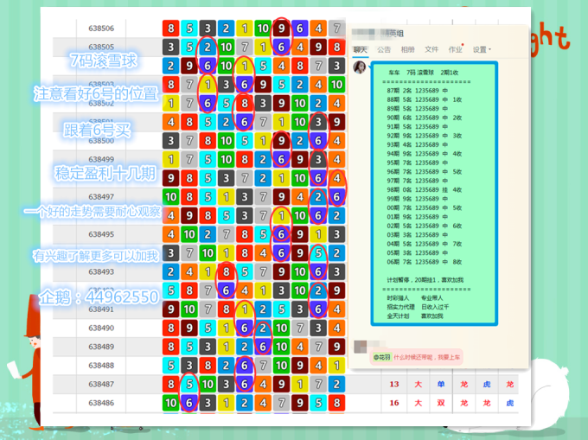Click the first ball, number 10, in row 638486
The image size is (588, 440).
170,403
